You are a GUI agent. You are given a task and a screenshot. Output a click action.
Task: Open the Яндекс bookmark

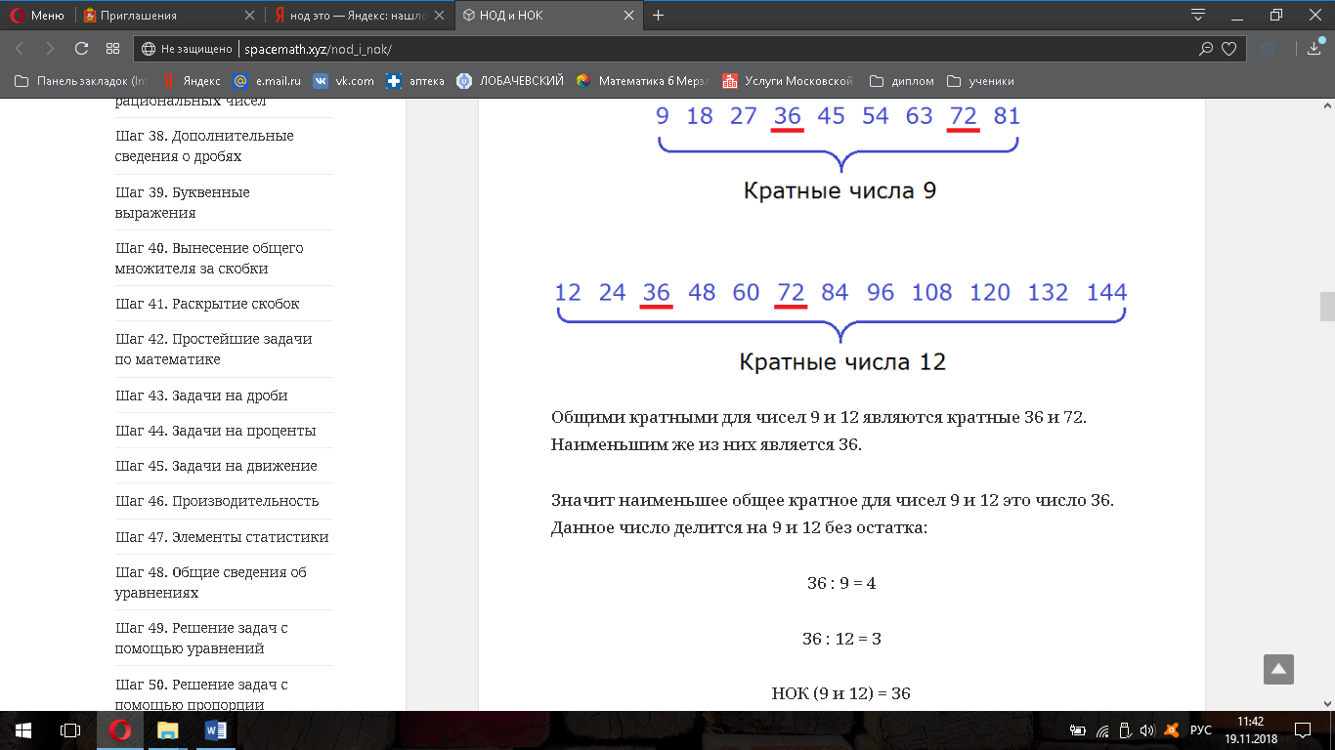191,81
